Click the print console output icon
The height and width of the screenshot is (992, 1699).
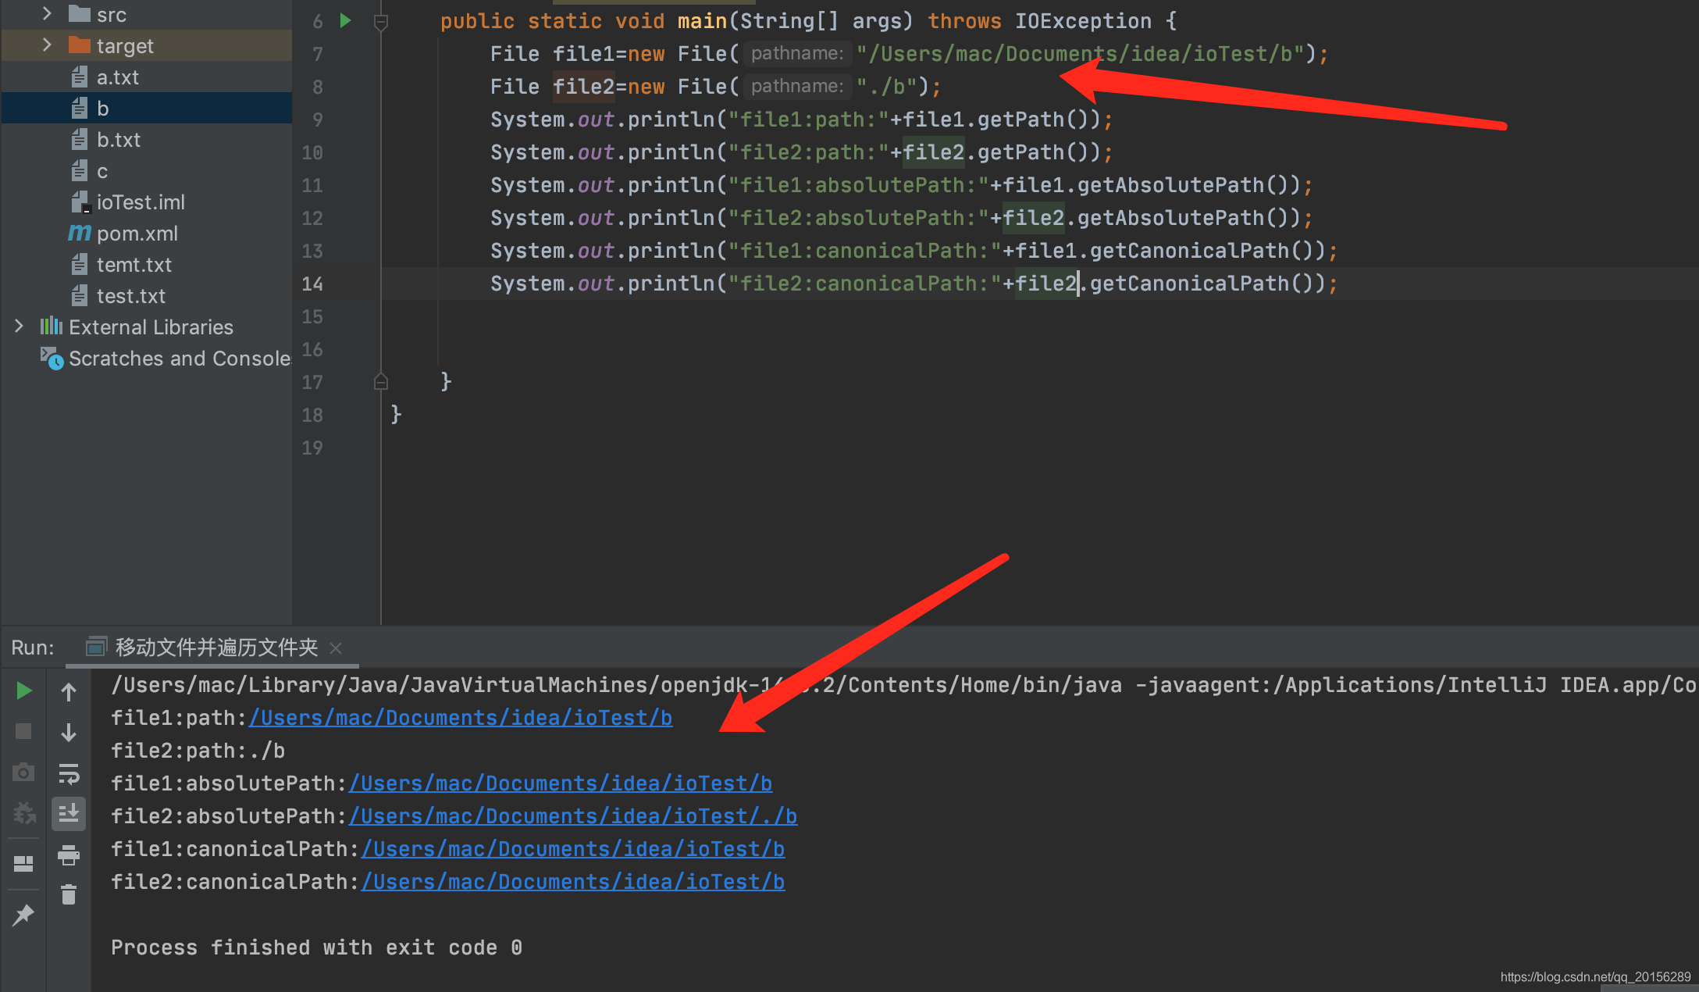coord(69,855)
